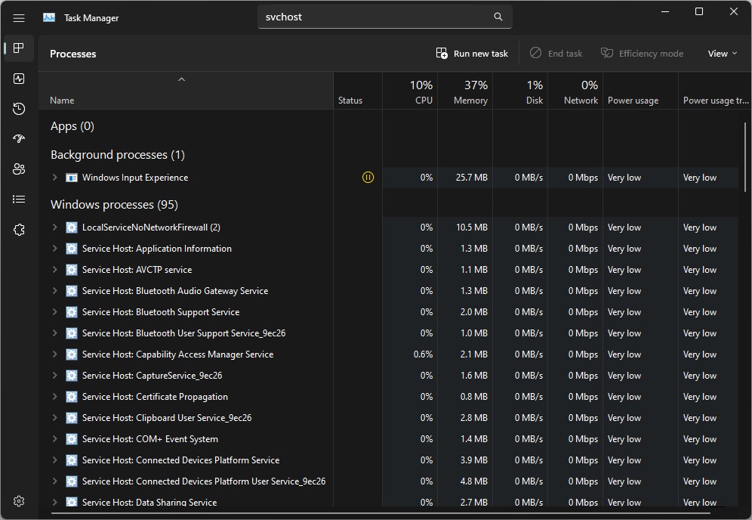Click the Efficiency mode leaf icon
Image resolution: width=752 pixels, height=520 pixels.
coord(607,53)
